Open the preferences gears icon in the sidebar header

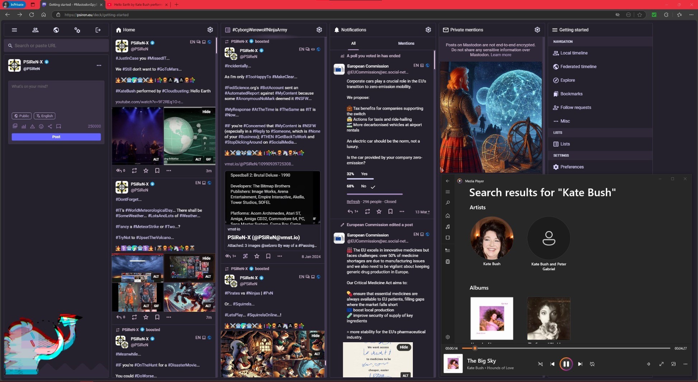click(x=77, y=30)
